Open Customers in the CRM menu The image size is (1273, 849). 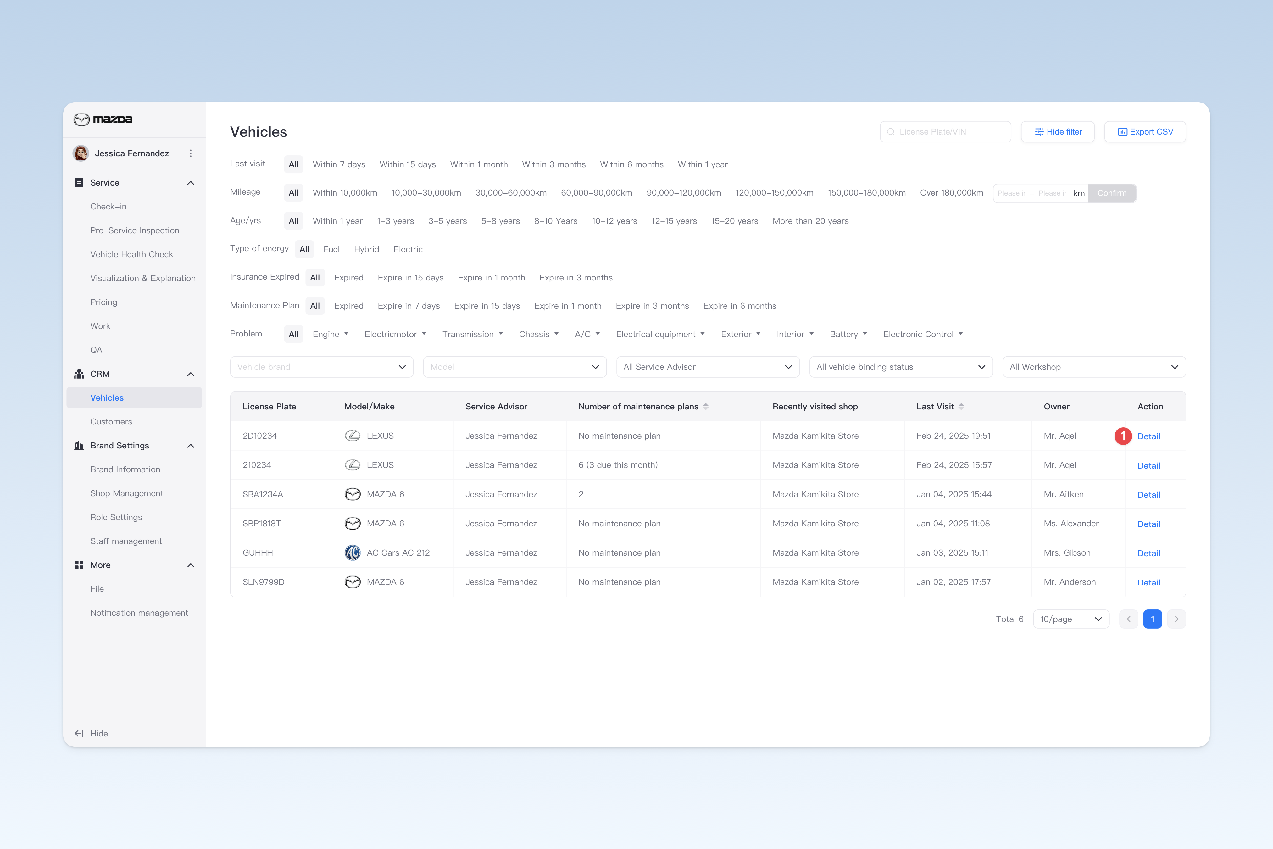[x=111, y=422]
